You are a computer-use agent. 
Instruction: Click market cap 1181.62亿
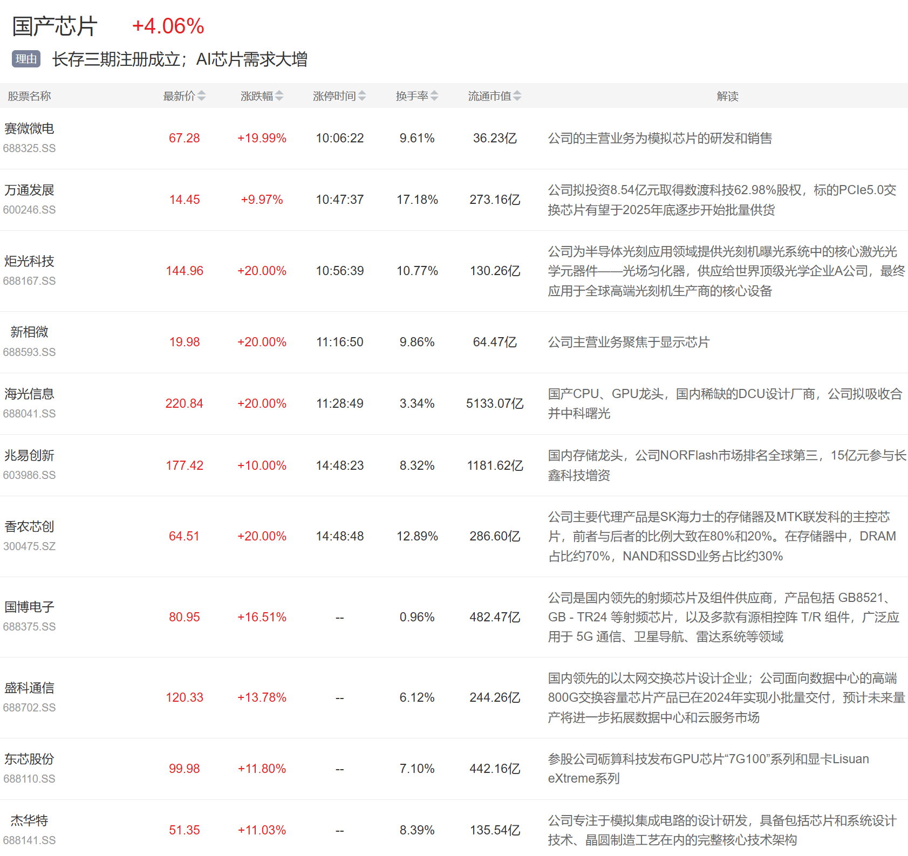[x=495, y=465]
